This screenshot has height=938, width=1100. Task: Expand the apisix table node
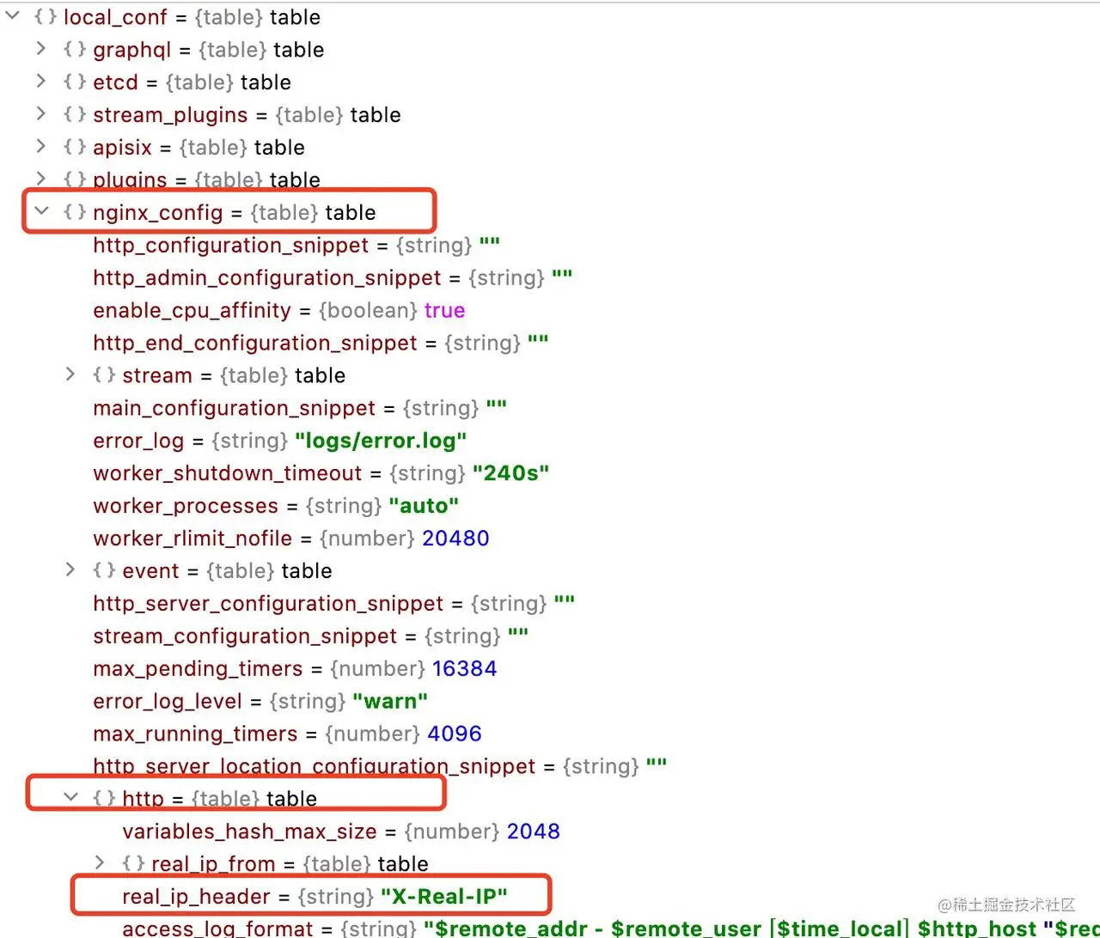(41, 146)
